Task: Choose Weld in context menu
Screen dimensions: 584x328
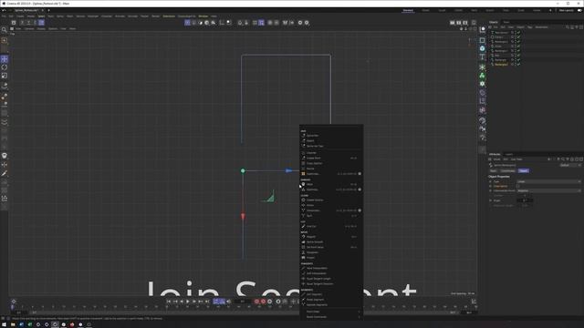Action: (x=309, y=184)
